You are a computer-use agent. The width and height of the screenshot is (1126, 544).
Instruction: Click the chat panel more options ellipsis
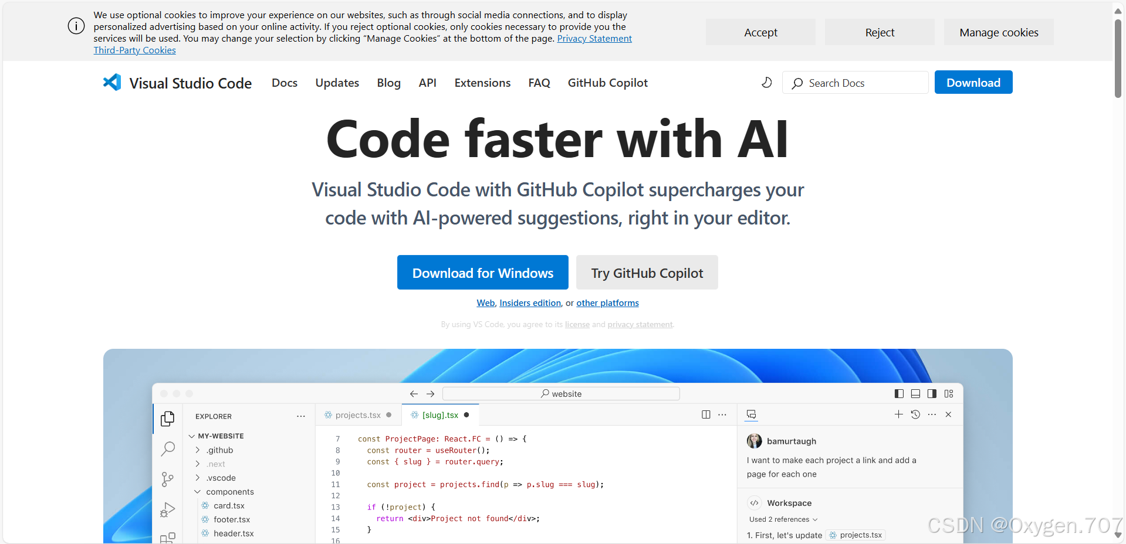[x=932, y=414]
